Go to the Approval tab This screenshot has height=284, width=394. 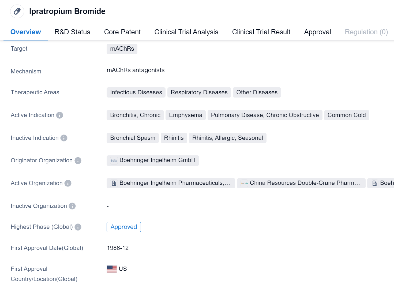tap(317, 32)
